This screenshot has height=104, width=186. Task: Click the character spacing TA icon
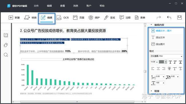(x=168, y=77)
